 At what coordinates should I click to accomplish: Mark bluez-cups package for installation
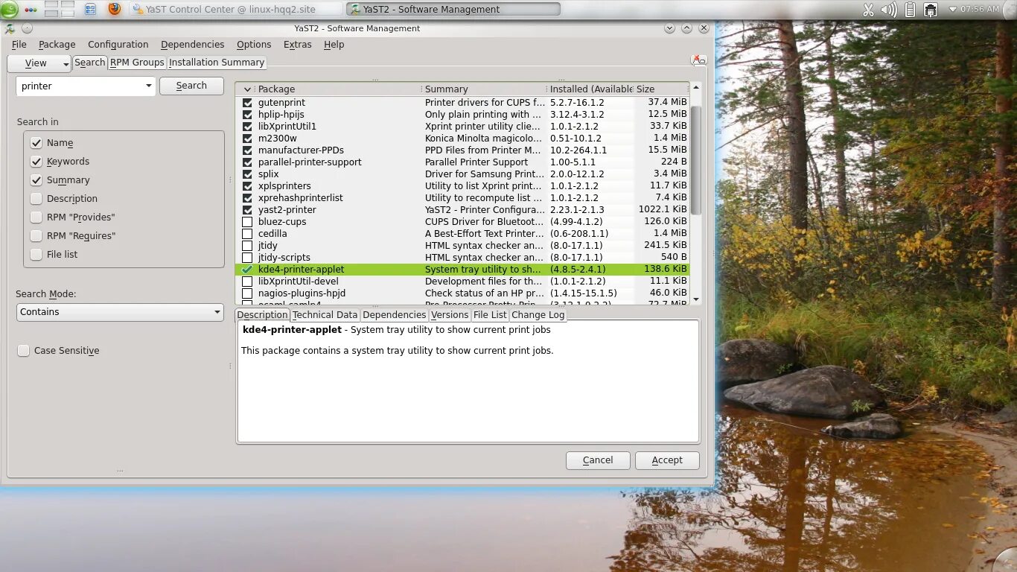[247, 222]
